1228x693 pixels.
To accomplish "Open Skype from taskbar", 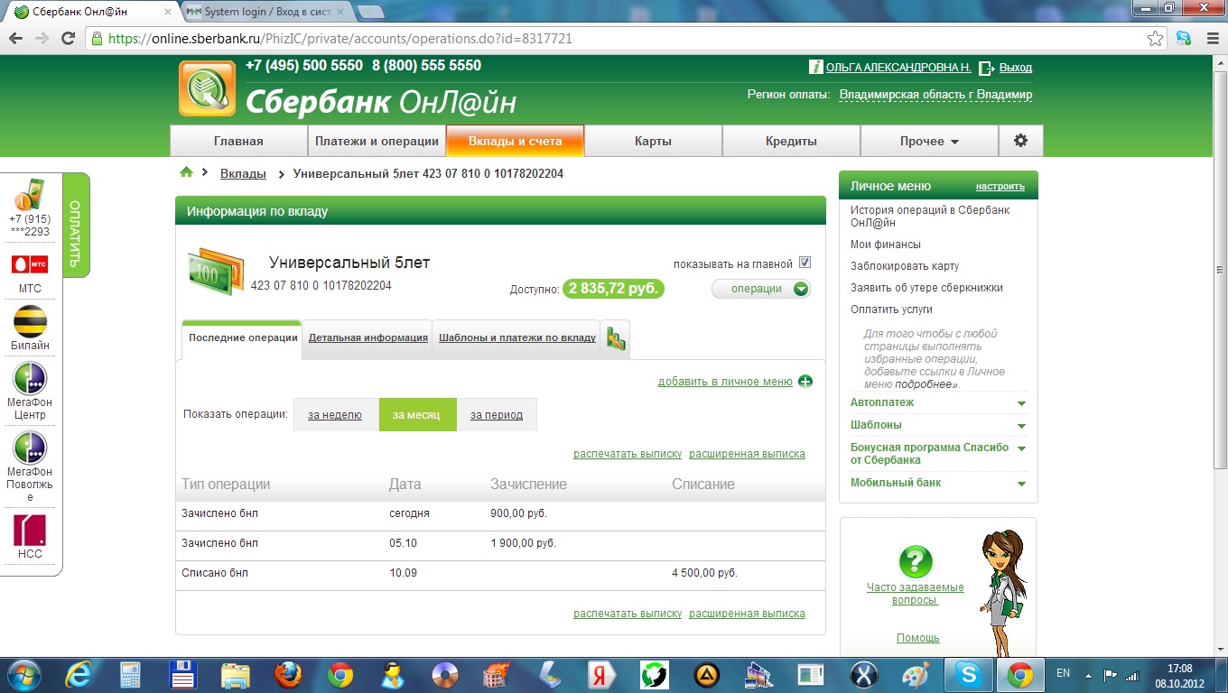I will coord(969,674).
